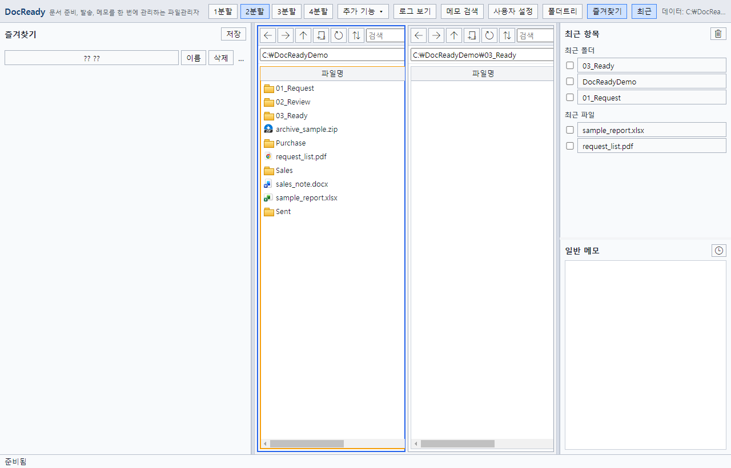Open the 추가 기능 dropdown menu

[x=363, y=11]
